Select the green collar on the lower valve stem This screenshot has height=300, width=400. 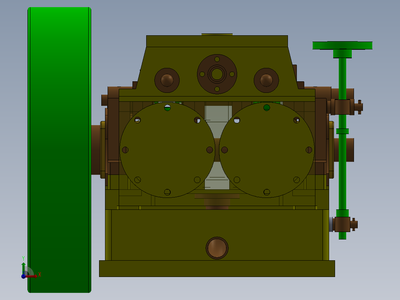point(343,131)
